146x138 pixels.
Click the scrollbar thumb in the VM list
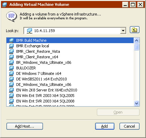point(136,47)
